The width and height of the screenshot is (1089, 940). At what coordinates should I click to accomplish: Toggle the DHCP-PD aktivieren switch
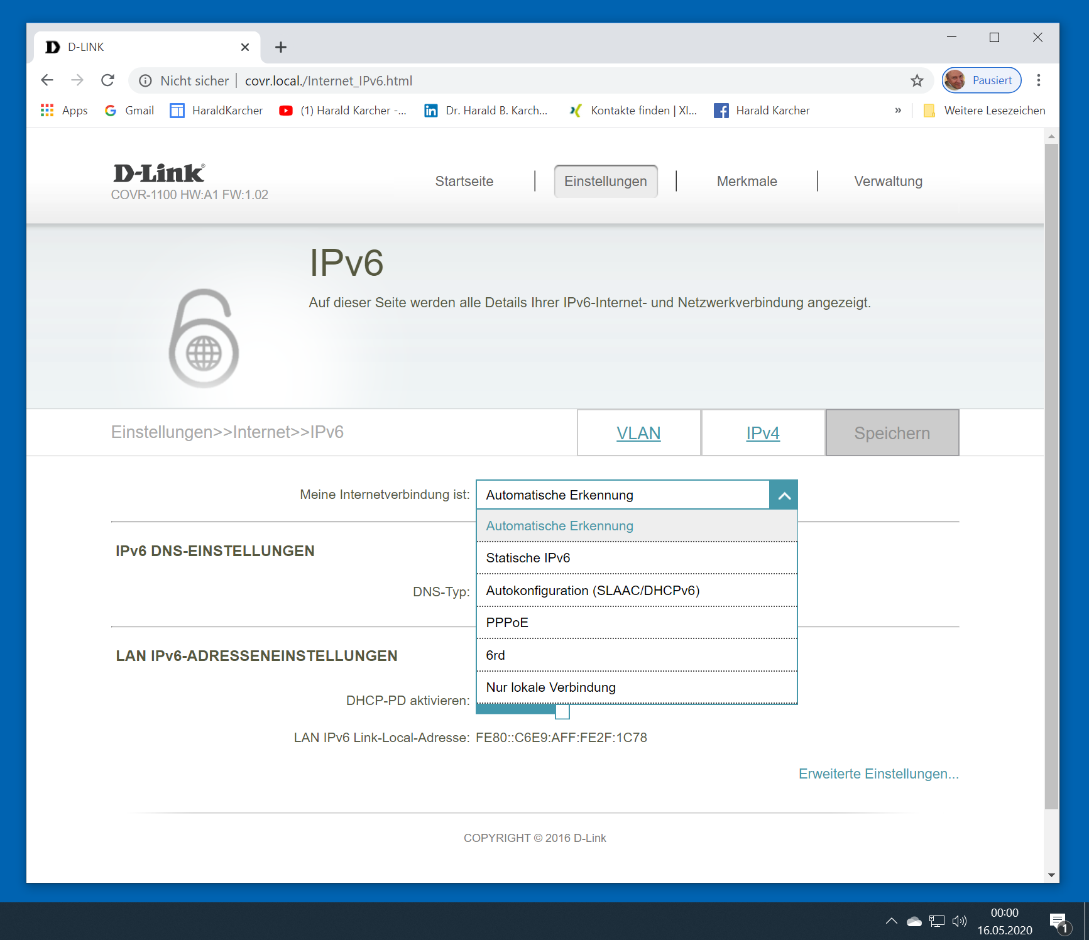tap(523, 711)
